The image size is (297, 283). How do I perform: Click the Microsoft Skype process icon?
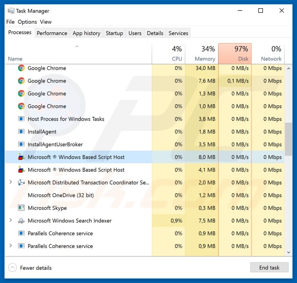[x=21, y=208]
